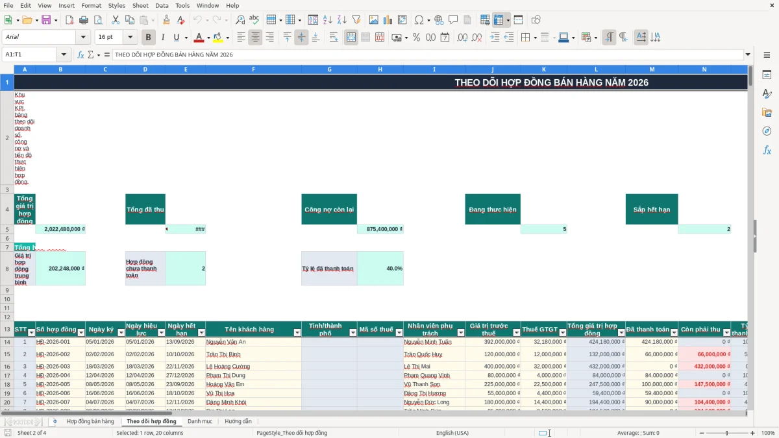Screen dimensions: 779x438
Task: Open the filter dropdown on Tên khách hàng column
Action: (x=297, y=332)
